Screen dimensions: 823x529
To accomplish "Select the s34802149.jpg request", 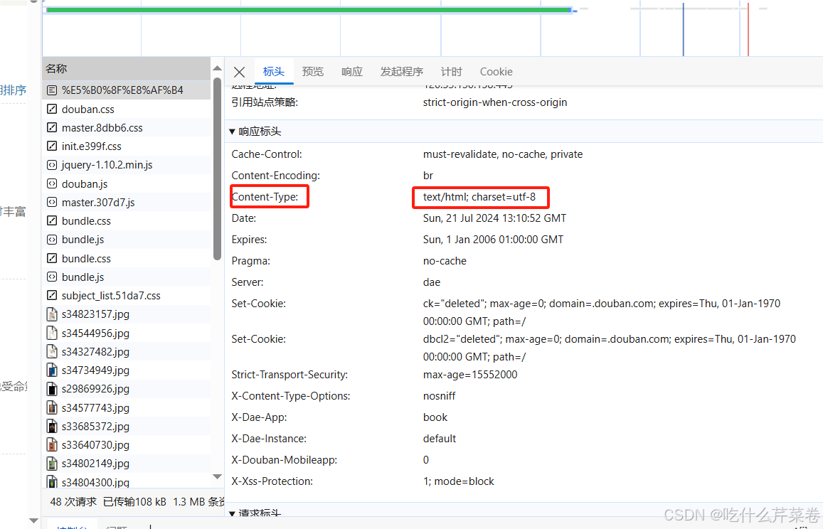I will (126, 464).
